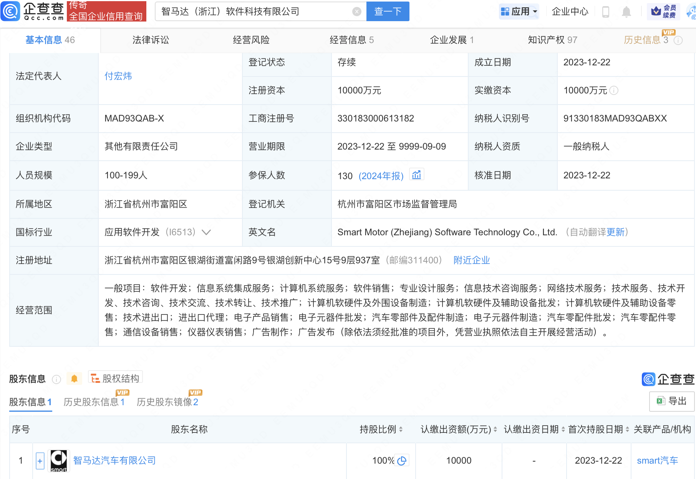Clear the search box using the x icon
Viewport: 696px width, 479px height.
coord(357,11)
